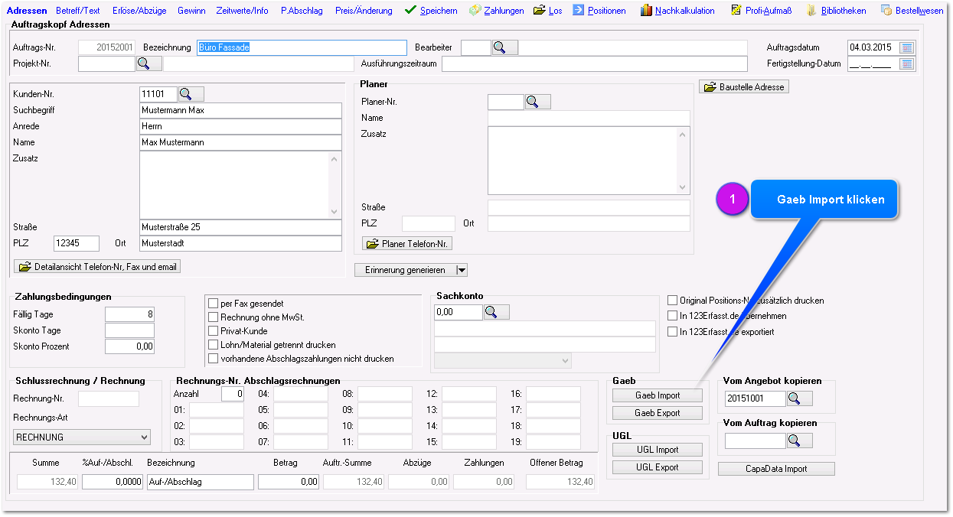Focus the Fällig Tage field
This screenshot has height=517, width=953.
click(129, 314)
